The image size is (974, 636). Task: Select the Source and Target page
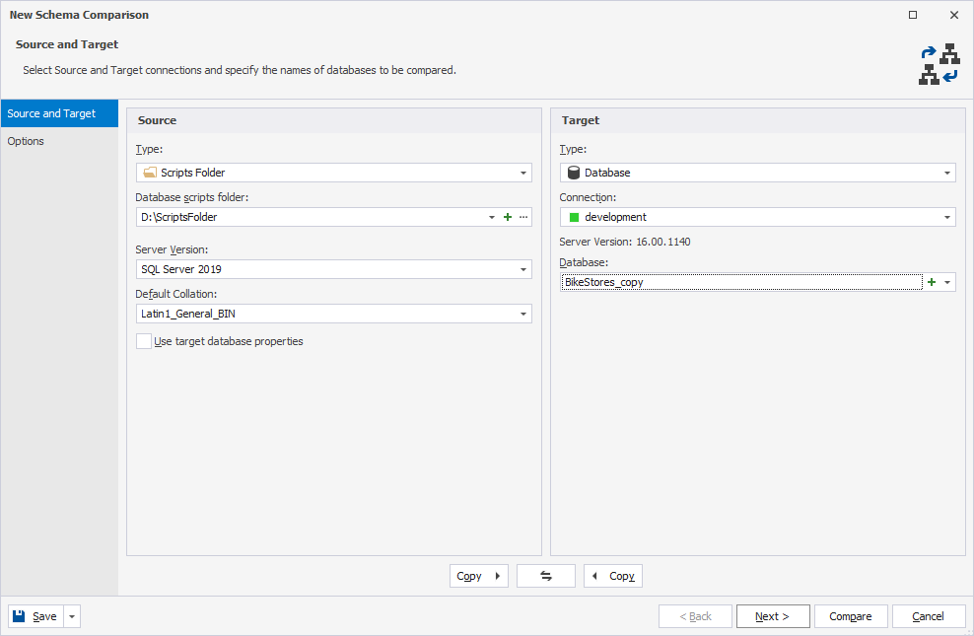51,112
